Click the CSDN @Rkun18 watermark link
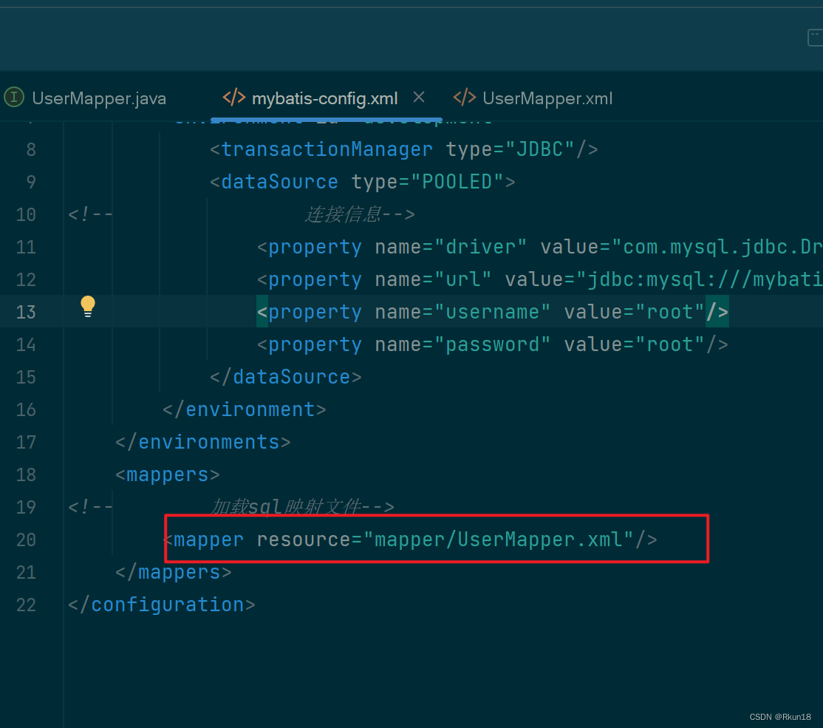This screenshot has height=728, width=823. (x=780, y=716)
